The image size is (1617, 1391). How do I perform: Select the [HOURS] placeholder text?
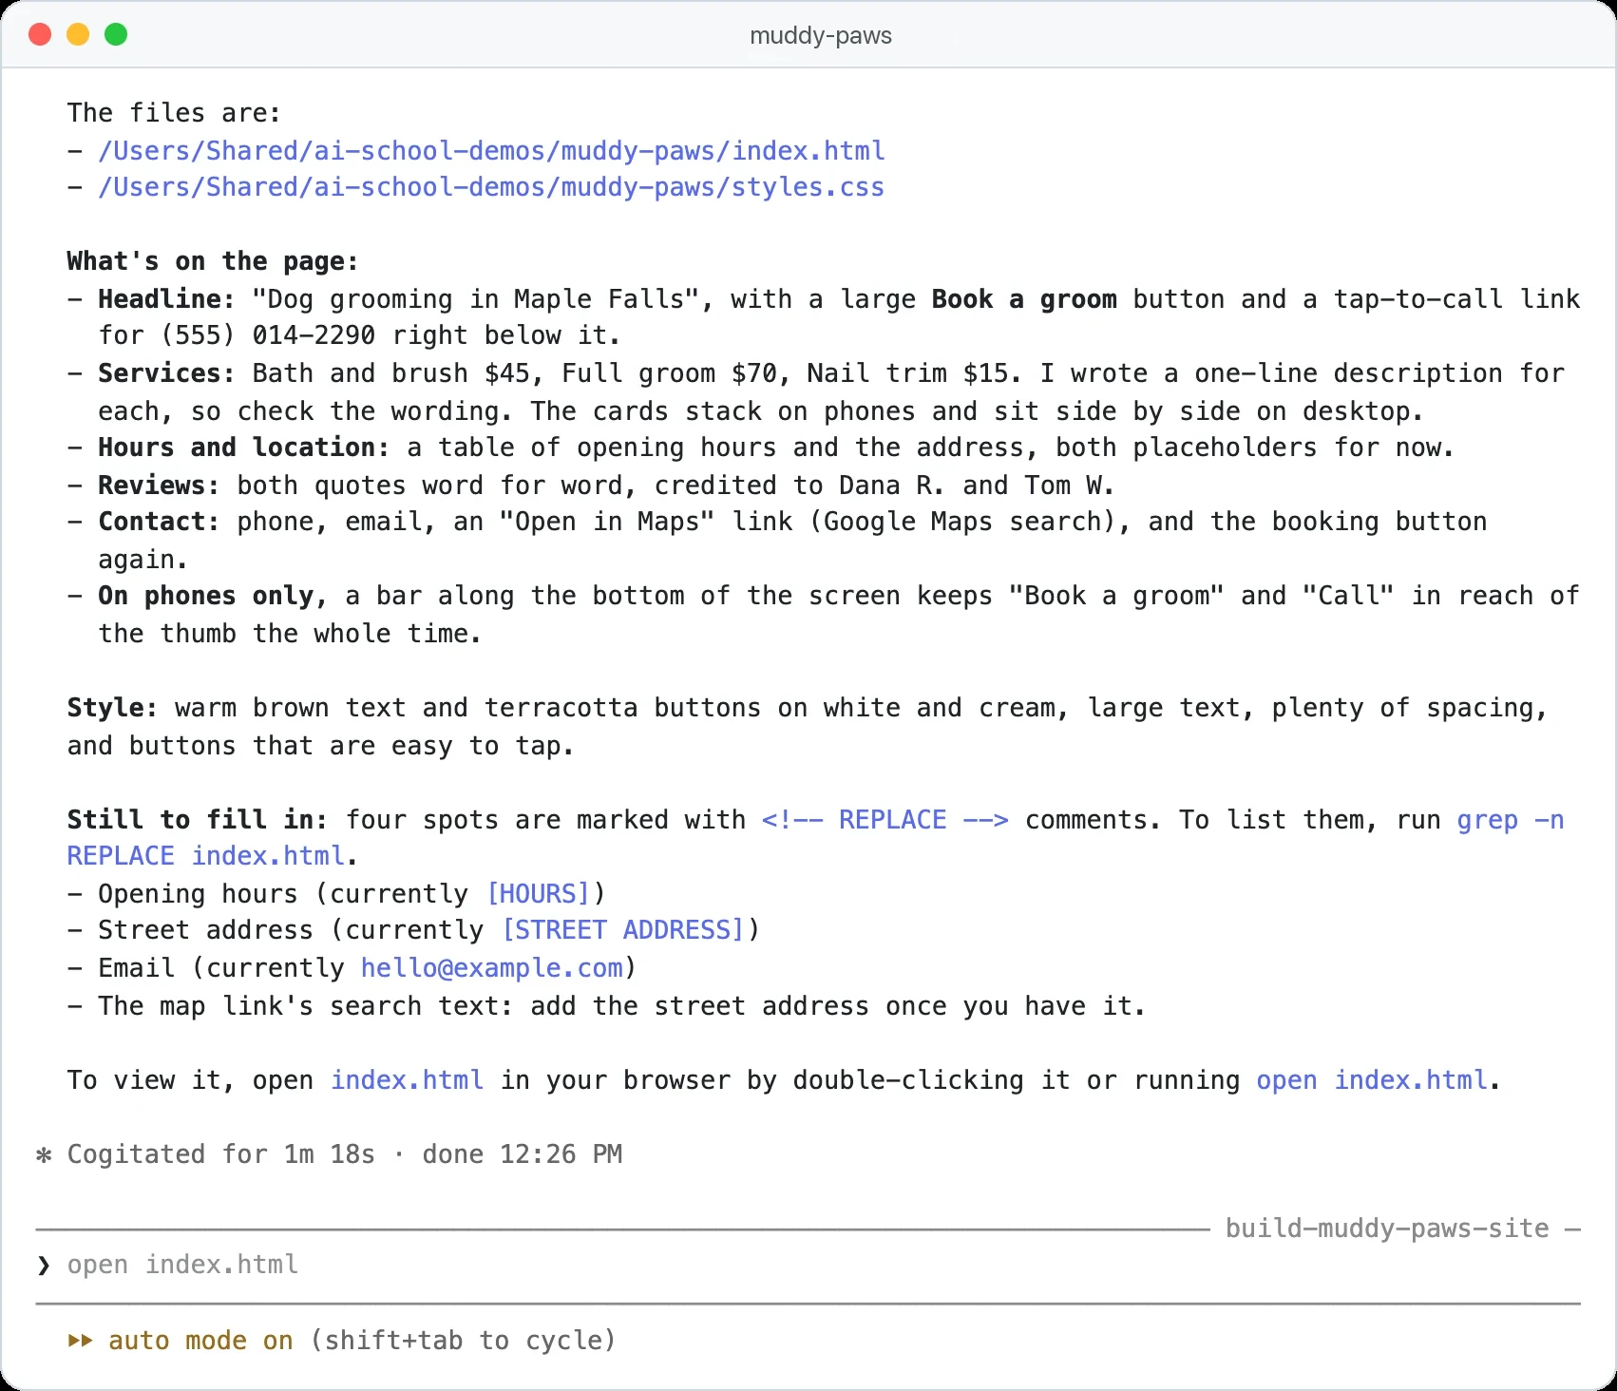point(538,893)
